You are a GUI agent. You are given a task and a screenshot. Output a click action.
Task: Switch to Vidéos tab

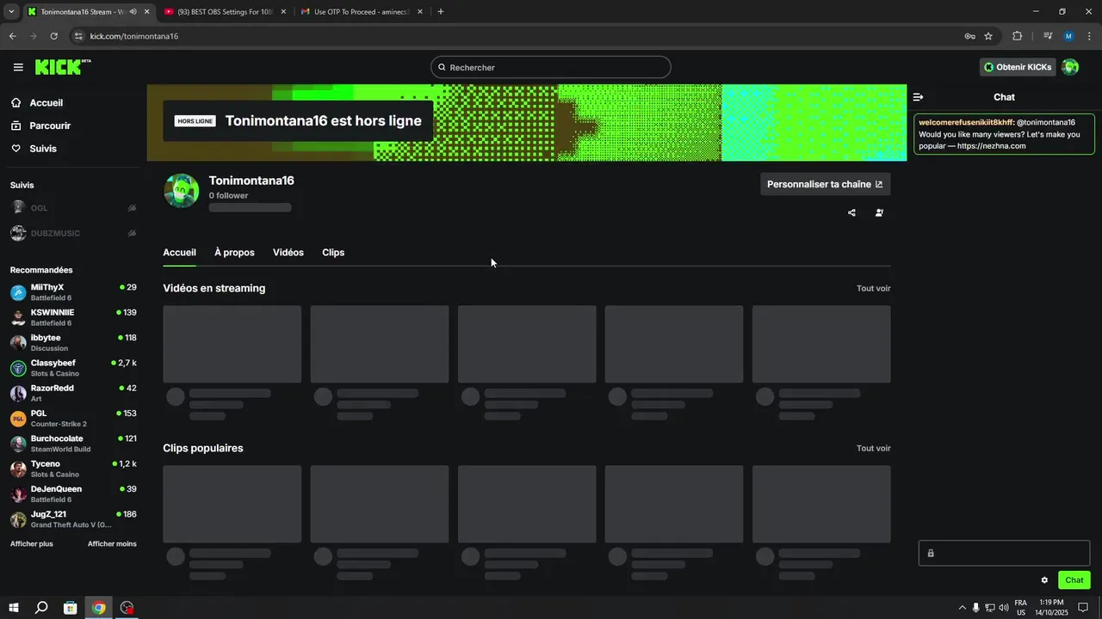[288, 253]
